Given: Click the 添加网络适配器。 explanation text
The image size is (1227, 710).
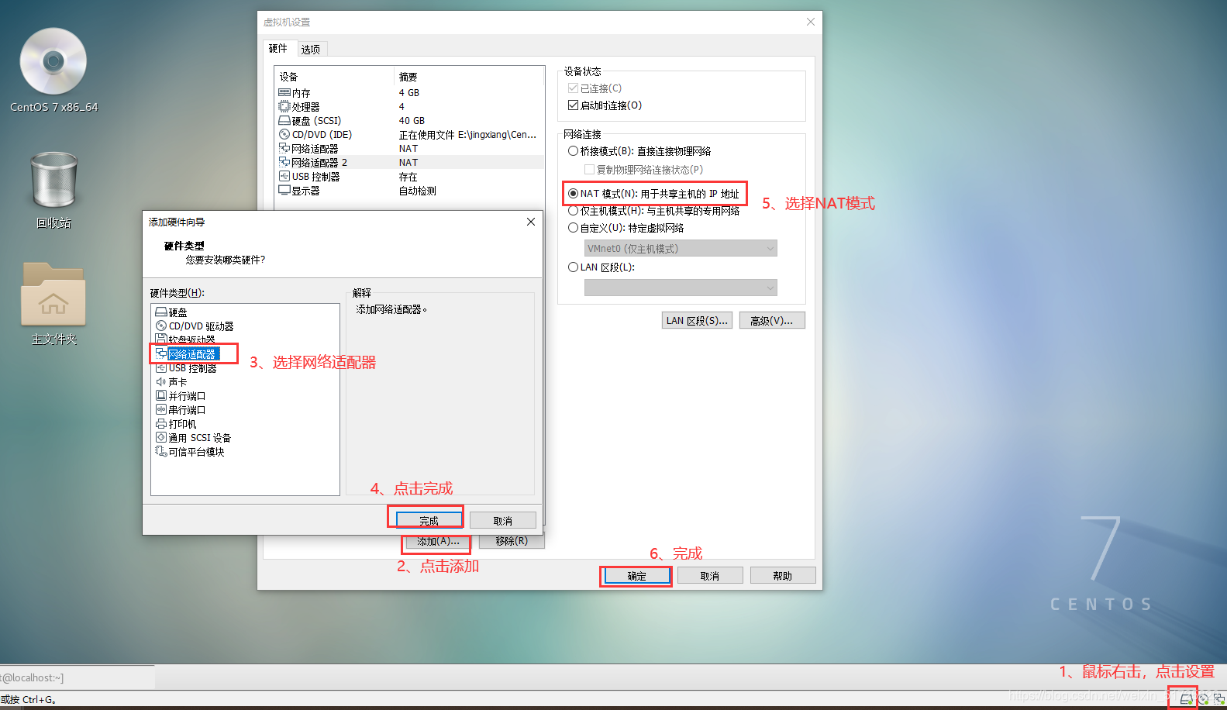Looking at the screenshot, I should tap(391, 309).
